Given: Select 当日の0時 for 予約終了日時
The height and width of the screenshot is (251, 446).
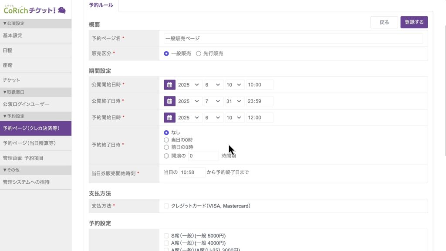Looking at the screenshot, I should point(166,140).
